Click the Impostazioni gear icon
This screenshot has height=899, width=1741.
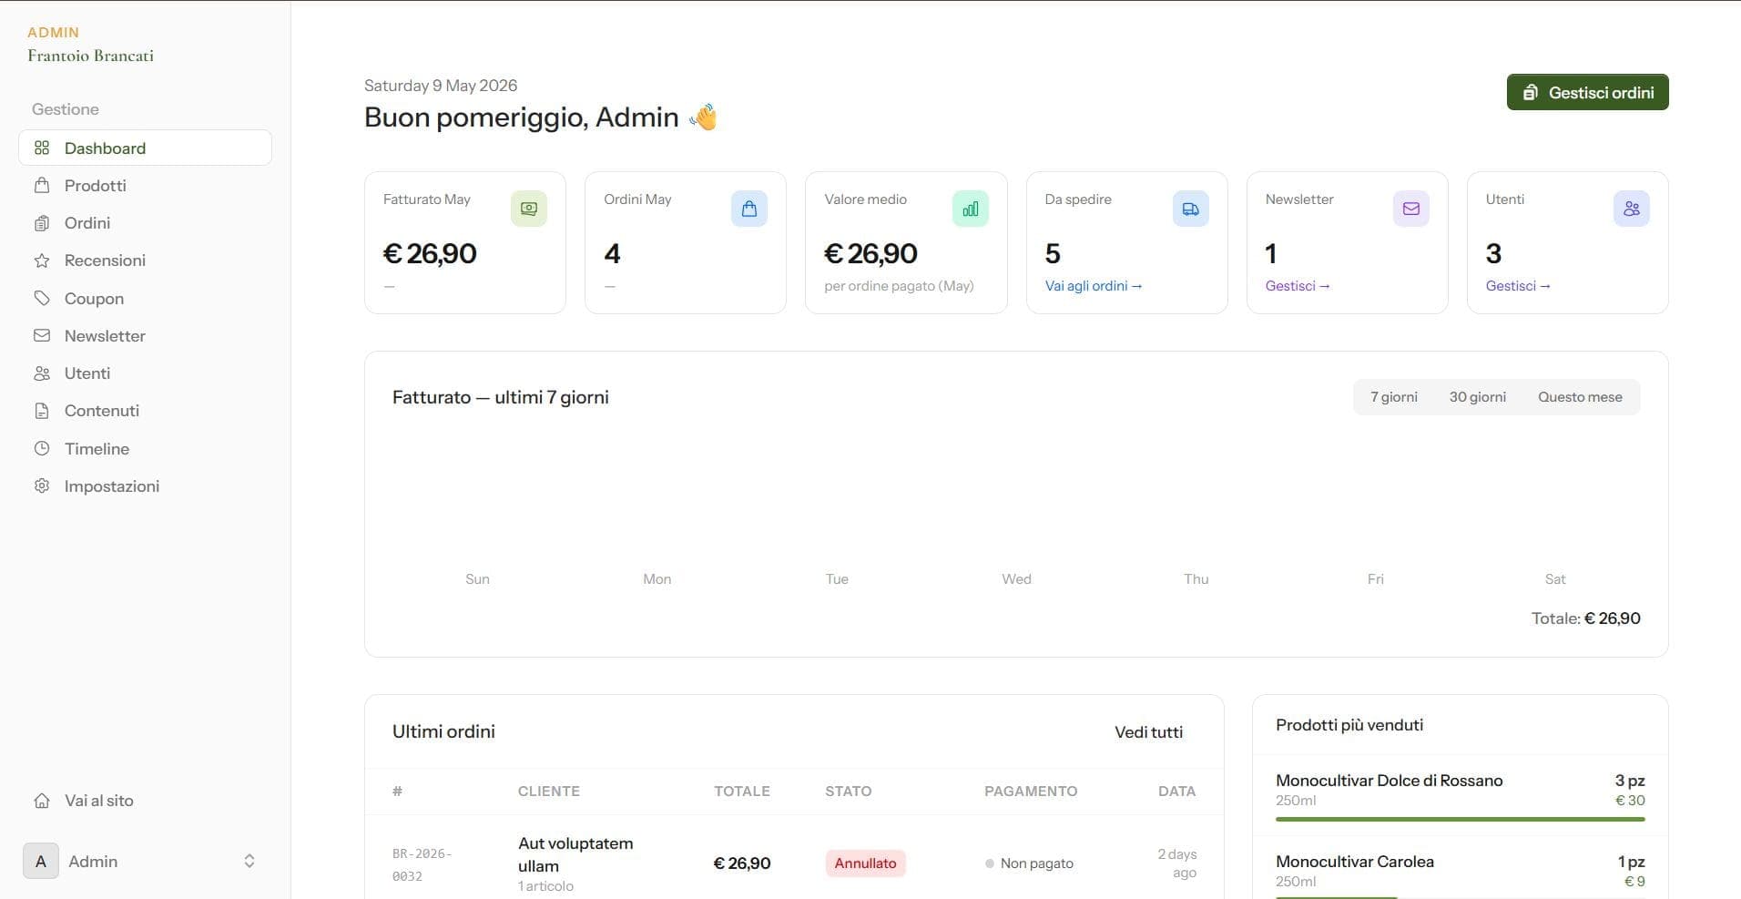click(x=42, y=485)
